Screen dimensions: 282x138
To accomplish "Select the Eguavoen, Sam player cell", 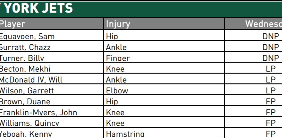I will click(27, 36).
